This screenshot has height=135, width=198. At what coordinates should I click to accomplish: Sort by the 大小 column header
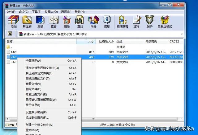tap(86, 41)
